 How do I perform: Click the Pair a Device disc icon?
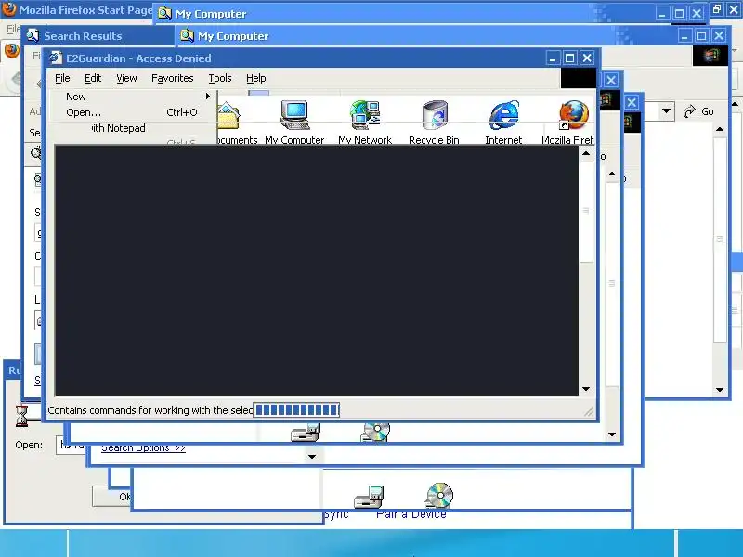coord(438,496)
